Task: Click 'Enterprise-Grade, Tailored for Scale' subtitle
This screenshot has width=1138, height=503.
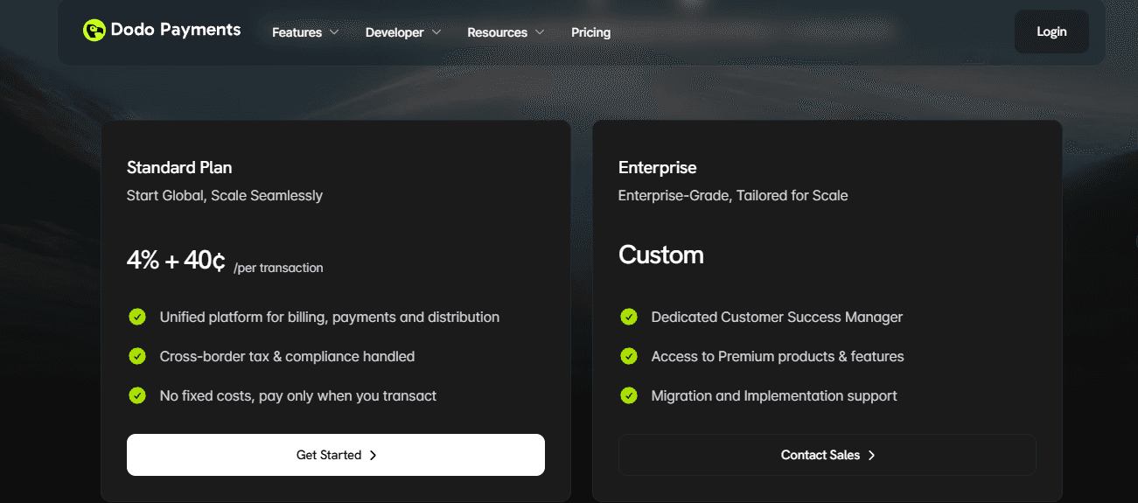Action: coord(733,195)
